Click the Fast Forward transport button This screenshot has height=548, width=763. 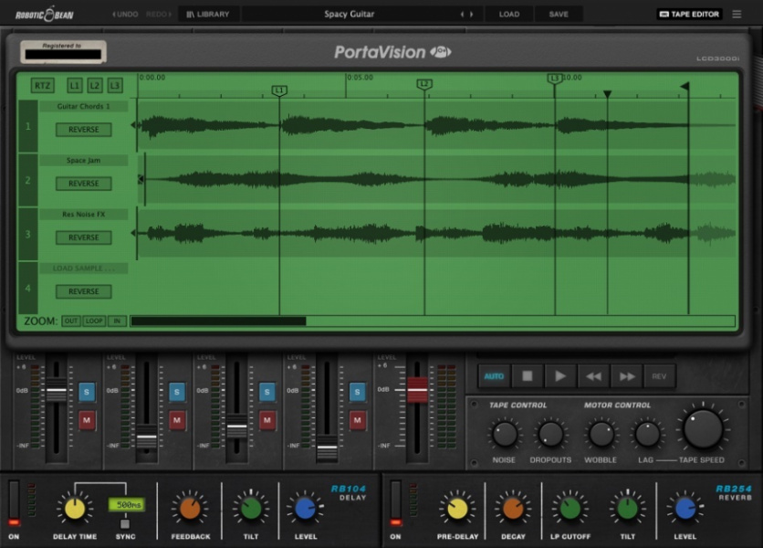[x=627, y=376]
